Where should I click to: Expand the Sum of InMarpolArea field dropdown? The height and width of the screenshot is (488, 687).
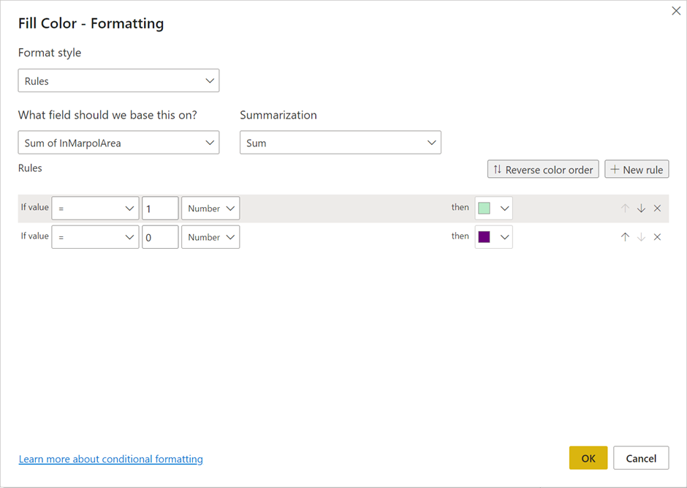click(118, 143)
